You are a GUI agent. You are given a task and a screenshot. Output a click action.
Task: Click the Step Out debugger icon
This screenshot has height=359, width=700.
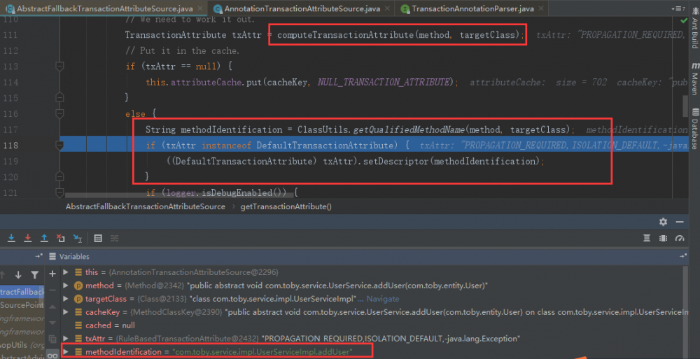[x=44, y=238]
